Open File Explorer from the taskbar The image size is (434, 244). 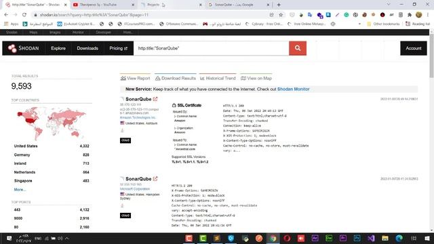pyautogui.click(x=385, y=238)
